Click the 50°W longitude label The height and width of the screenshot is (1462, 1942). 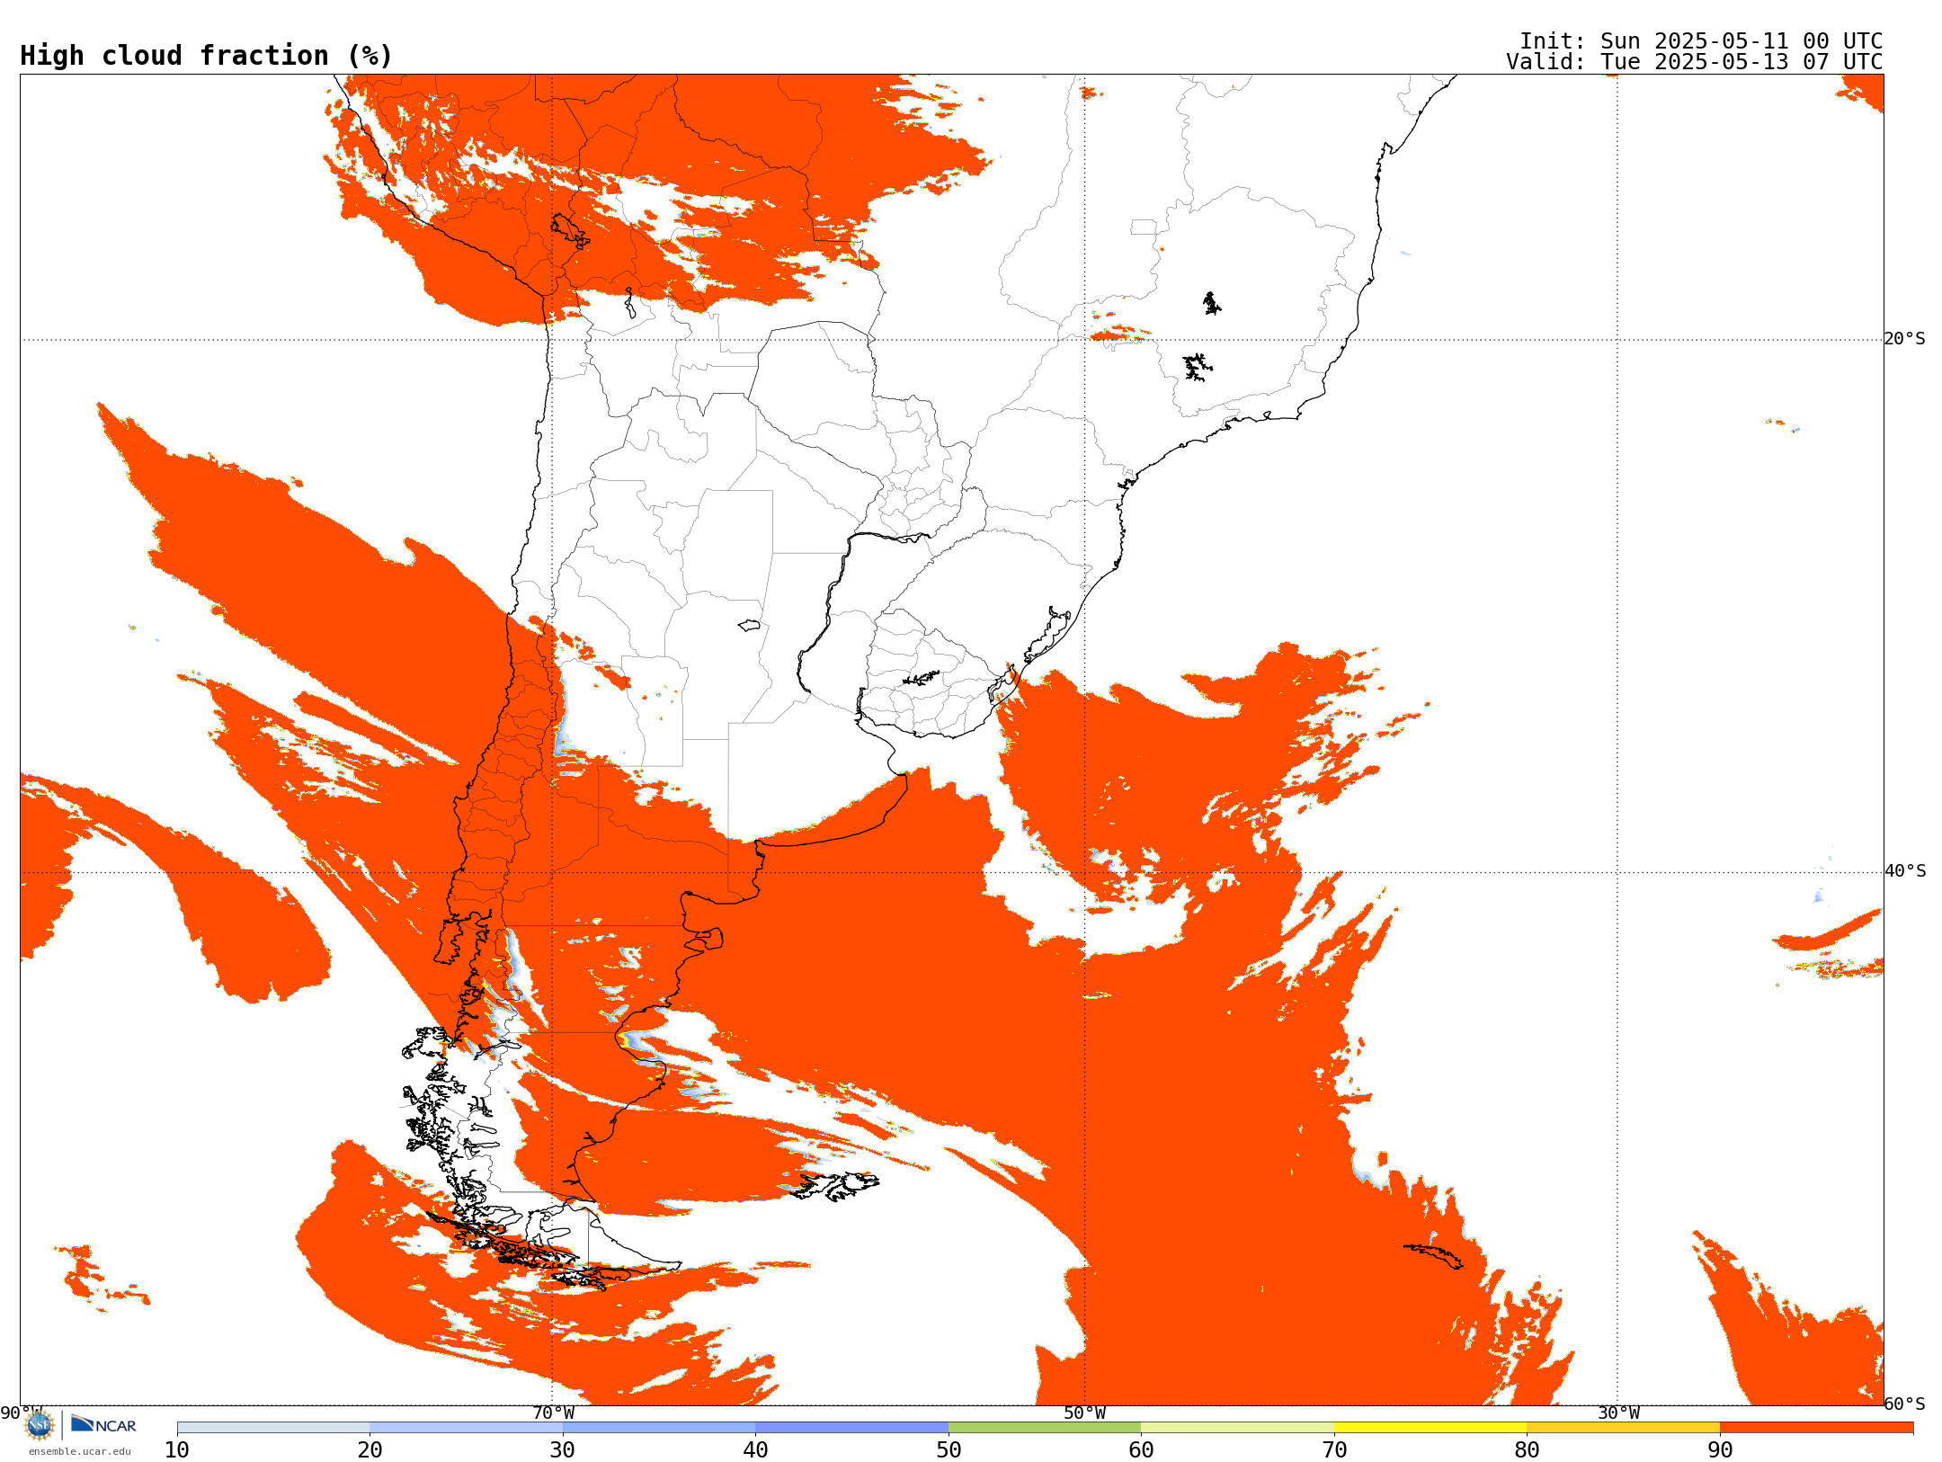click(1085, 1413)
